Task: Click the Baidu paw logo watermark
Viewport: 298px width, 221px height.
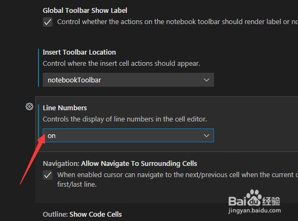Action: tap(254, 198)
